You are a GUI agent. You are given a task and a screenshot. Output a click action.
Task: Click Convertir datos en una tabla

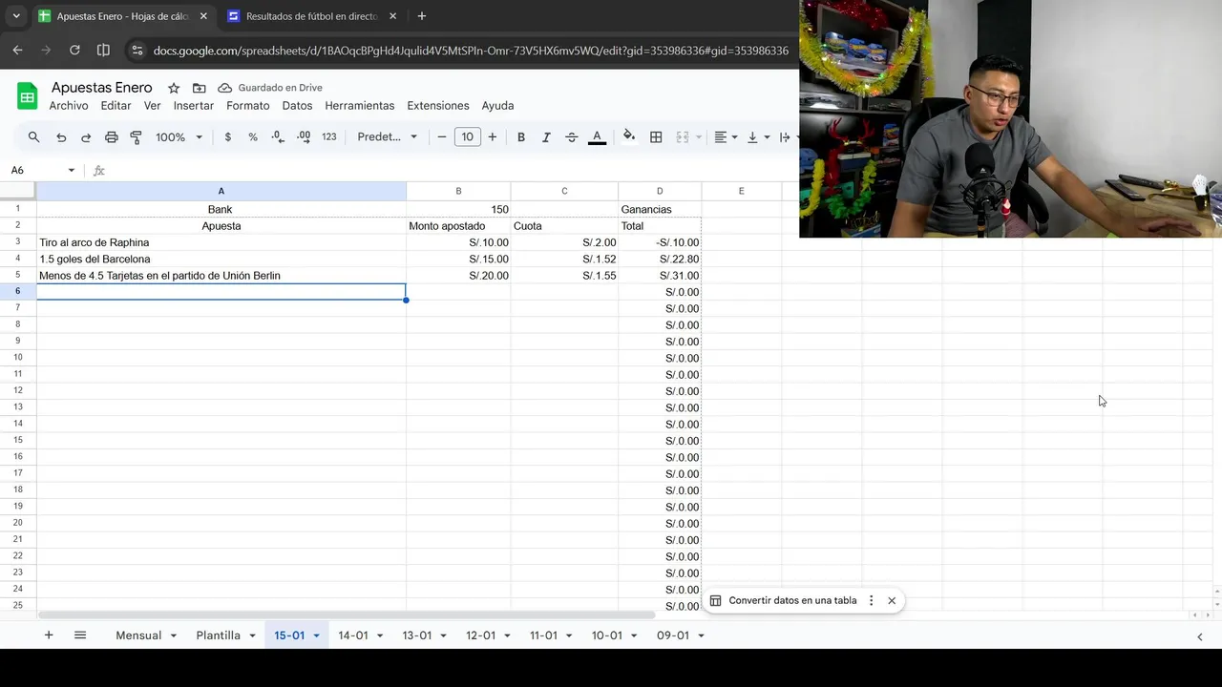792,601
